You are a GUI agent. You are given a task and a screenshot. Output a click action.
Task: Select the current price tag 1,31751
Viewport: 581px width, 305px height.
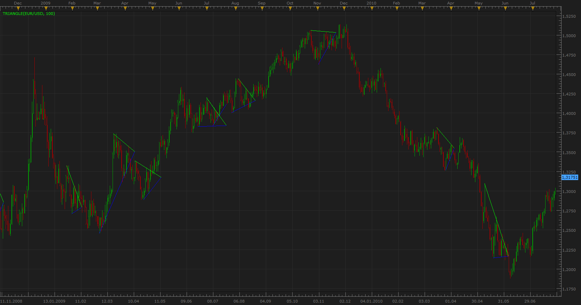click(570, 177)
